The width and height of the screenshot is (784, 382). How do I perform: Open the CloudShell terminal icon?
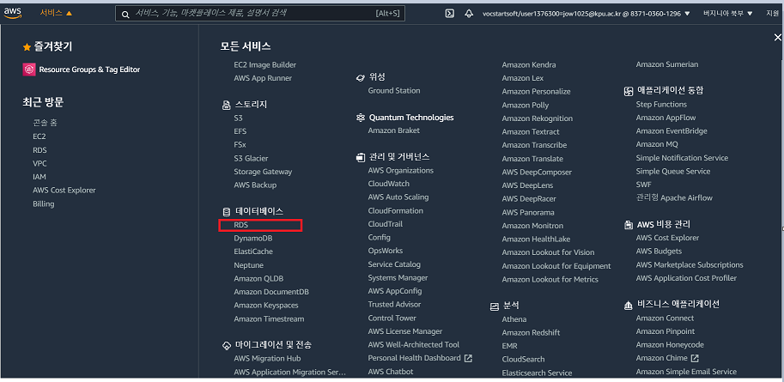click(x=449, y=14)
